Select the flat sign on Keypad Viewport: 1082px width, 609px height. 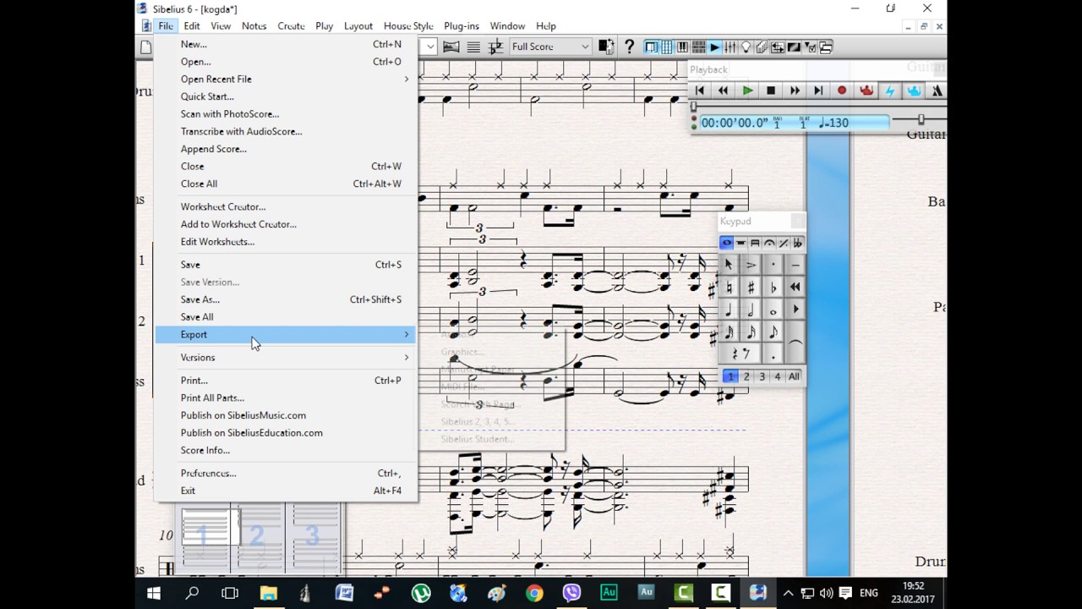[x=773, y=288]
